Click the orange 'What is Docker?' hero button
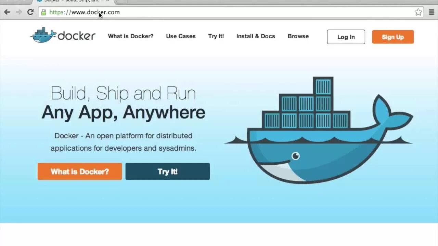The width and height of the screenshot is (438, 246). click(x=80, y=172)
